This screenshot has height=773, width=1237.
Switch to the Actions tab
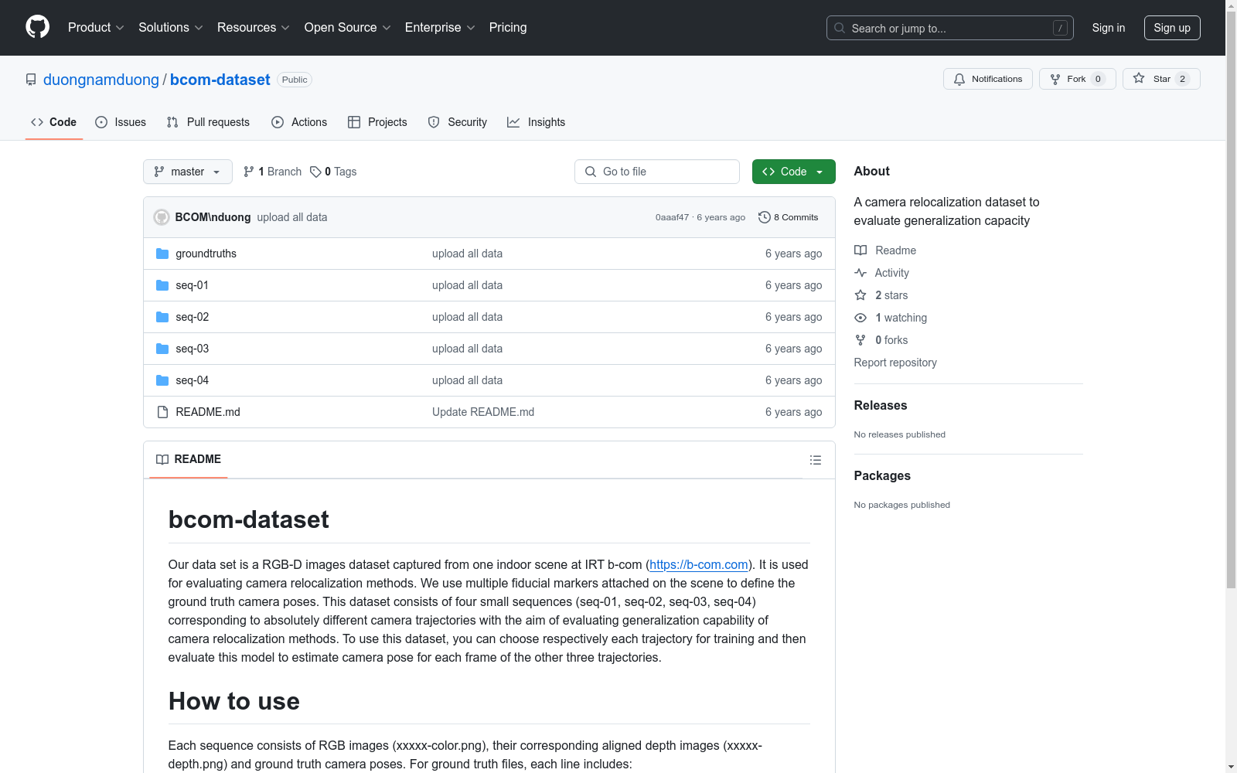tap(299, 122)
